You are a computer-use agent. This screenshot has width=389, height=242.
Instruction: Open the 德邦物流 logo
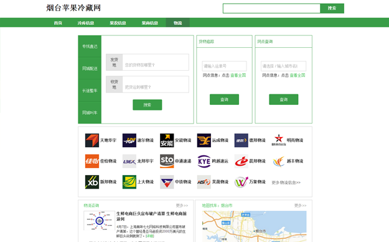coord(241,140)
